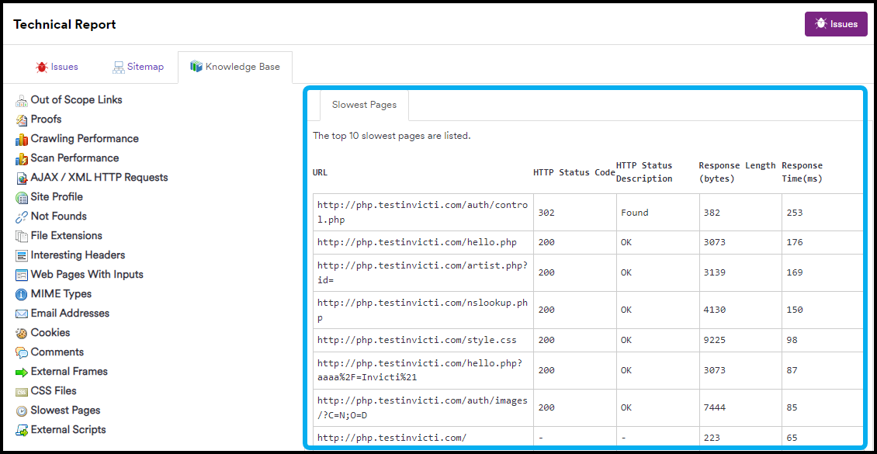This screenshot has height=454, width=877.
Task: Click the Cookies icon
Action: pos(22,333)
